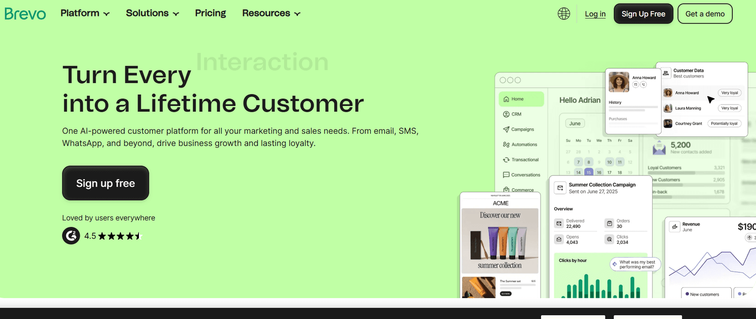This screenshot has height=319, width=756.
Task: Click the Sign Up Free header button
Action: pyautogui.click(x=643, y=14)
